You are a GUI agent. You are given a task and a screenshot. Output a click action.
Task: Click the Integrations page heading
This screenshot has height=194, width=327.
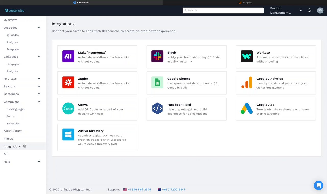coord(63,24)
